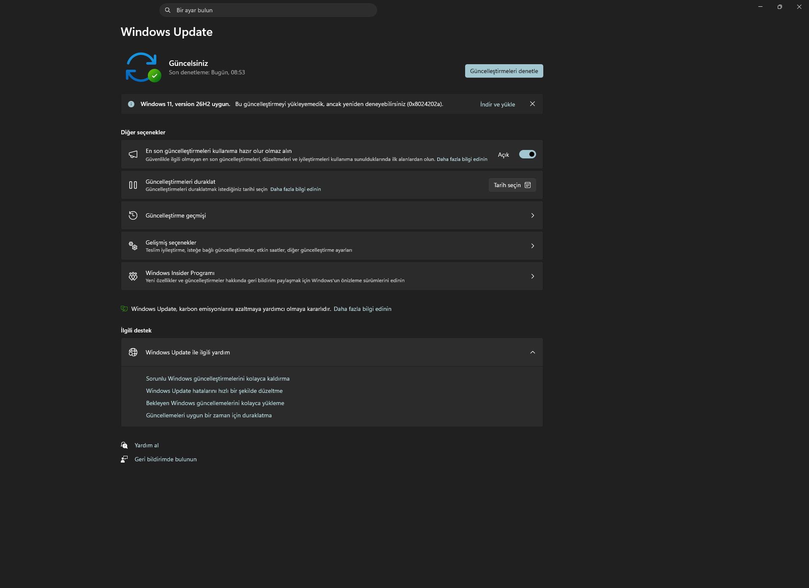Click the globe icon for Windows Update yardım
The image size is (809, 588).
pyautogui.click(x=133, y=352)
